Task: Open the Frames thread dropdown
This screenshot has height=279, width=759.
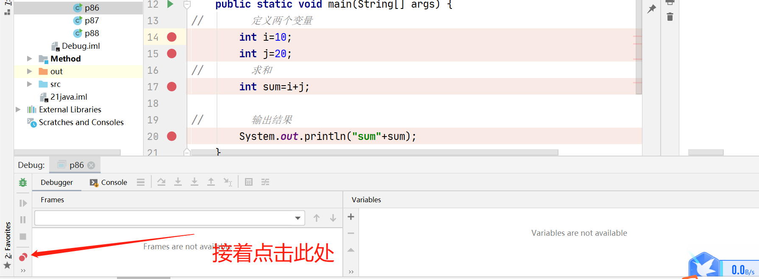Action: pos(297,218)
